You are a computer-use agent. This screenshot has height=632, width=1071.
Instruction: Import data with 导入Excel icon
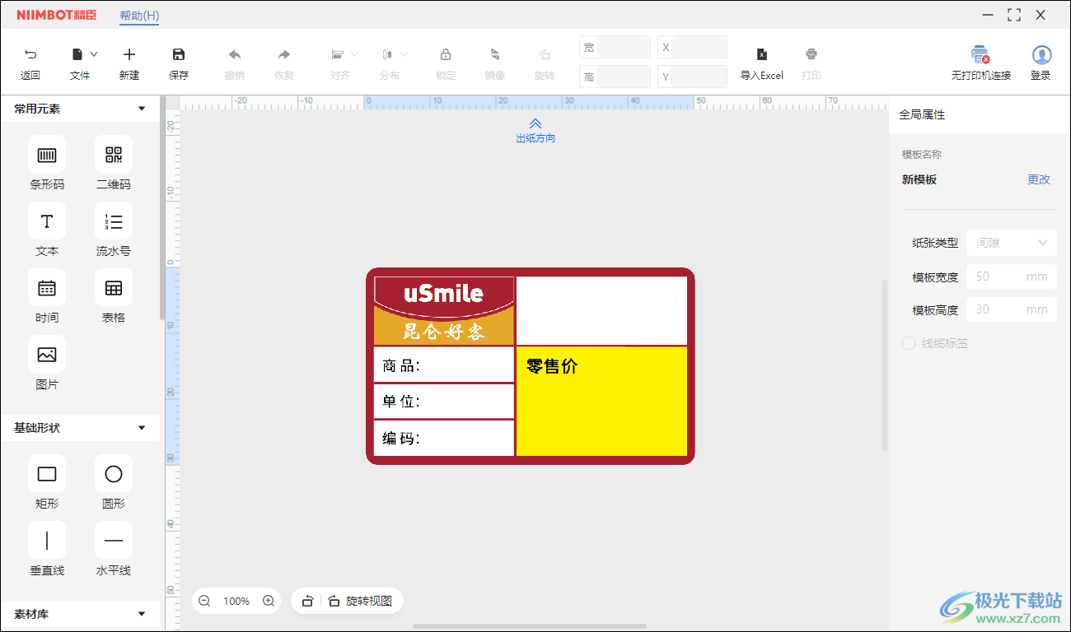click(762, 54)
